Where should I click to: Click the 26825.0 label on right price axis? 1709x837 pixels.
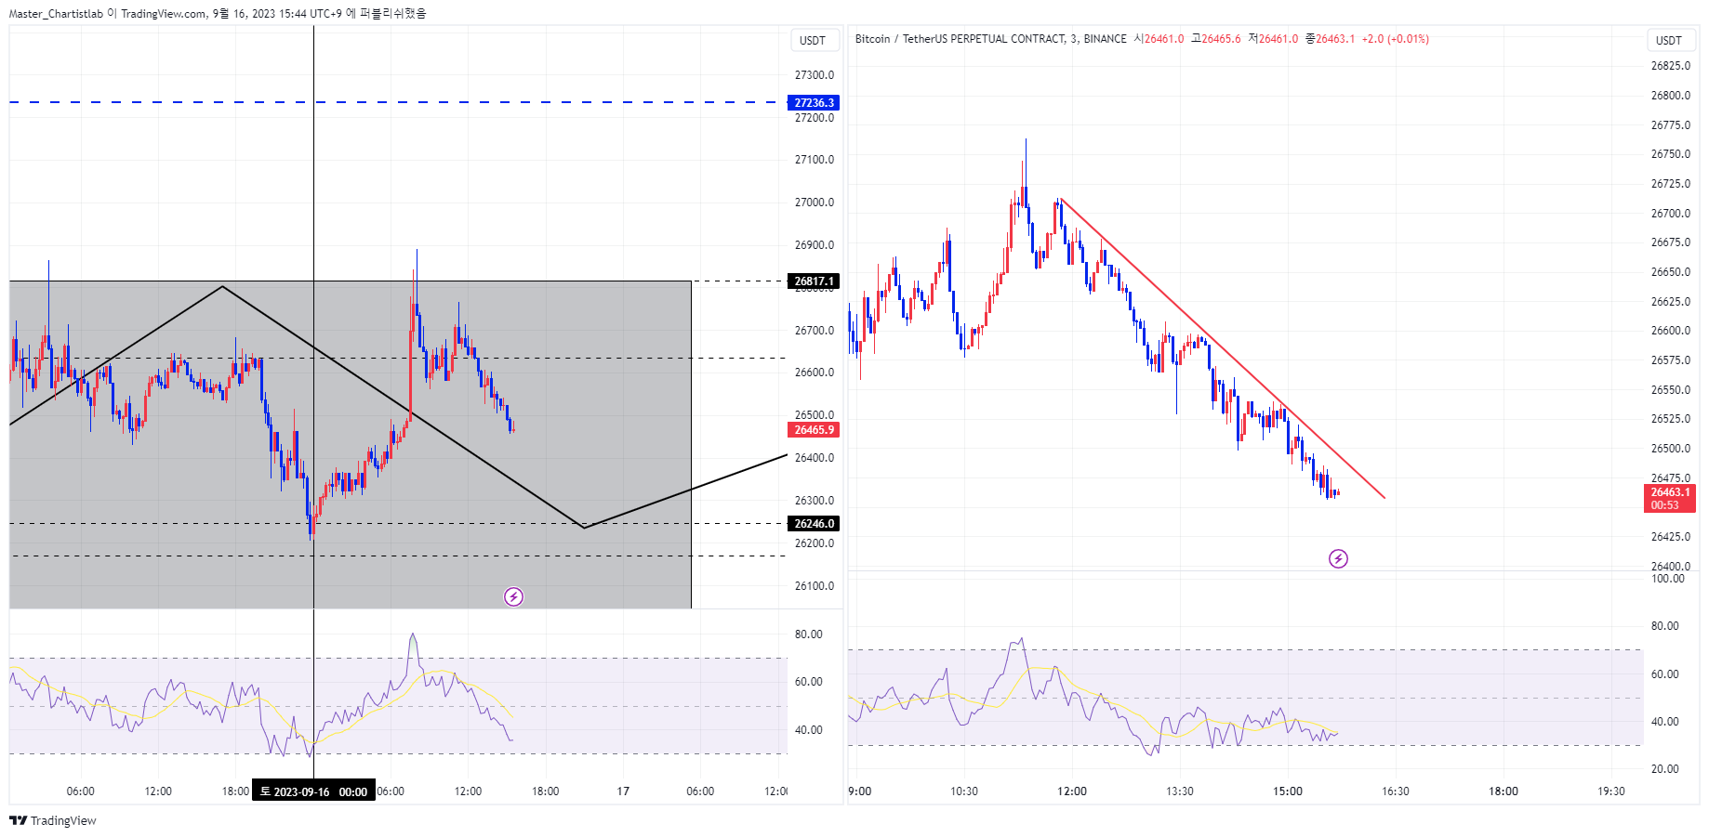[x=1670, y=65]
